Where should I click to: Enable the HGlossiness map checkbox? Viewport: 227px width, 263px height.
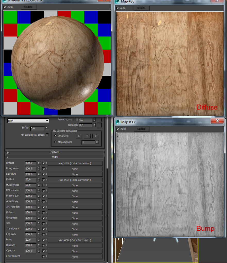click(43, 185)
